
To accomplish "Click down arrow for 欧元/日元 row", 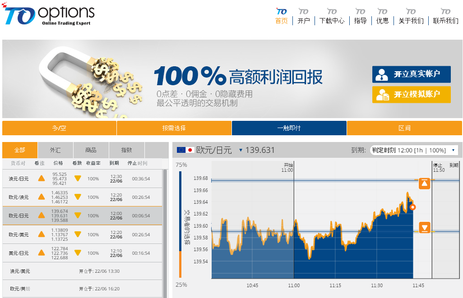I will pos(78,215).
